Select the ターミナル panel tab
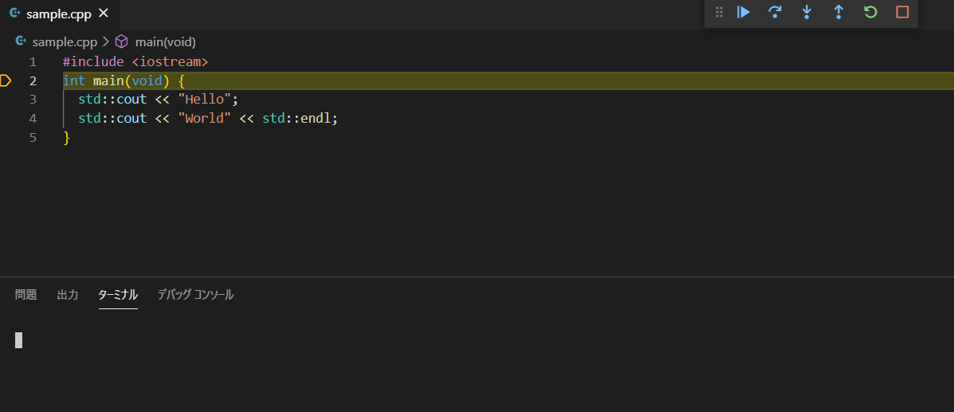954x412 pixels. coord(118,295)
